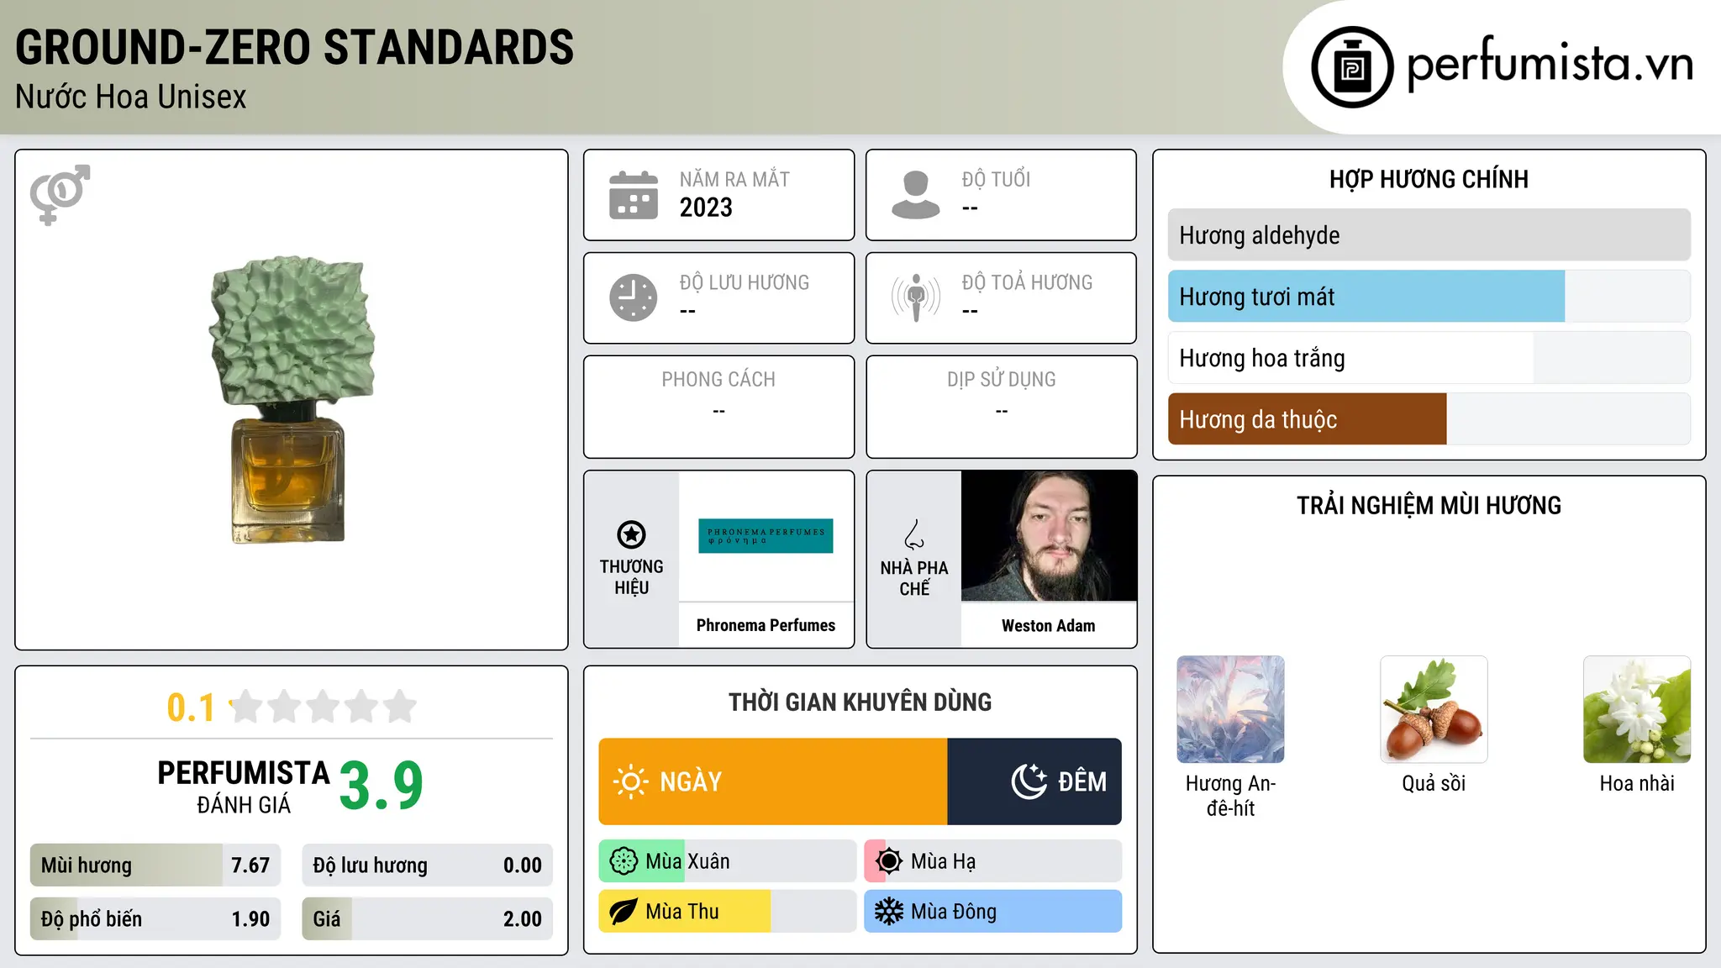Click the Đêm nighttime bar label
The height and width of the screenshot is (968, 1721).
click(x=1082, y=781)
